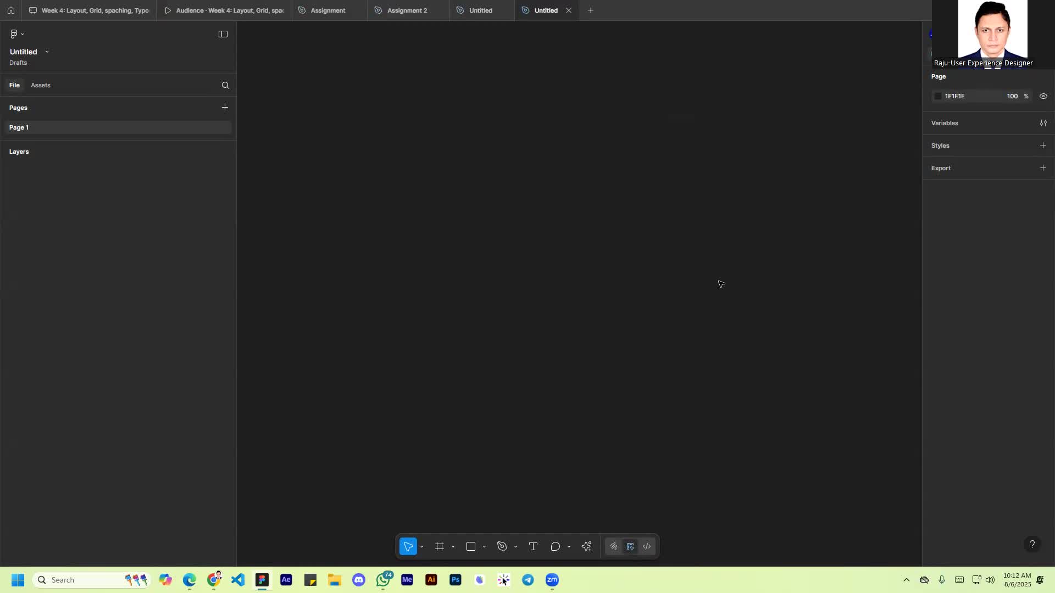This screenshot has width=1055, height=593.
Task: Go to Figma home icon tab
Action: (x=11, y=10)
